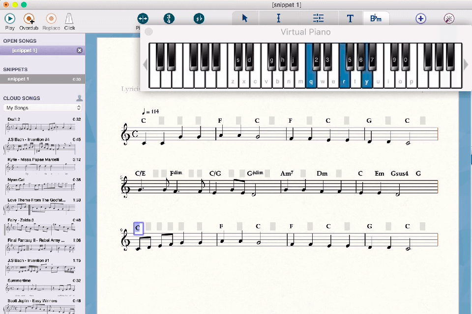Image resolution: width=472 pixels, height=314 pixels.
Task: Click the plus add icon
Action: (x=420, y=18)
